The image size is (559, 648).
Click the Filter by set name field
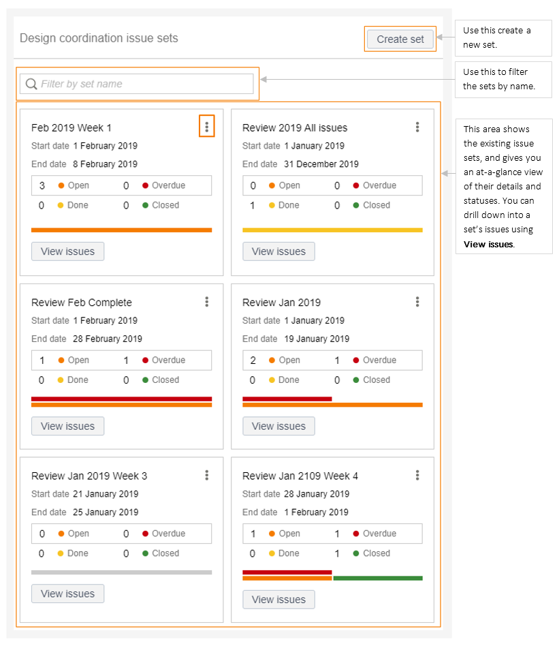point(137,84)
